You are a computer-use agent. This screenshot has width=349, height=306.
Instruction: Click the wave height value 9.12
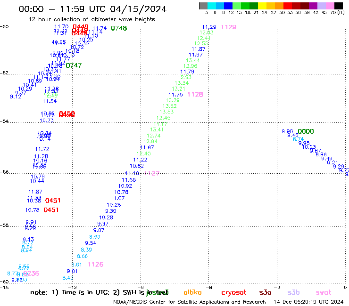point(16,97)
